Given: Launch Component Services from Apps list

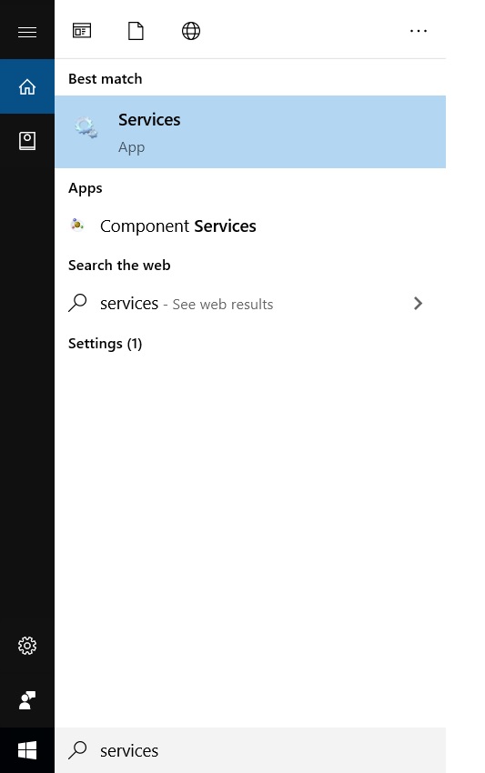Looking at the screenshot, I should [250, 226].
